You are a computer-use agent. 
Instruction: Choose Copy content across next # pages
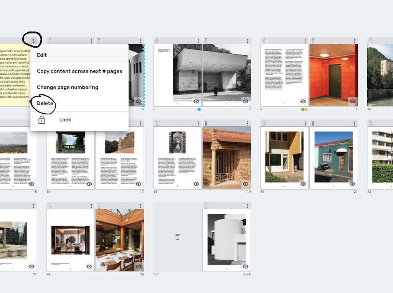79,71
